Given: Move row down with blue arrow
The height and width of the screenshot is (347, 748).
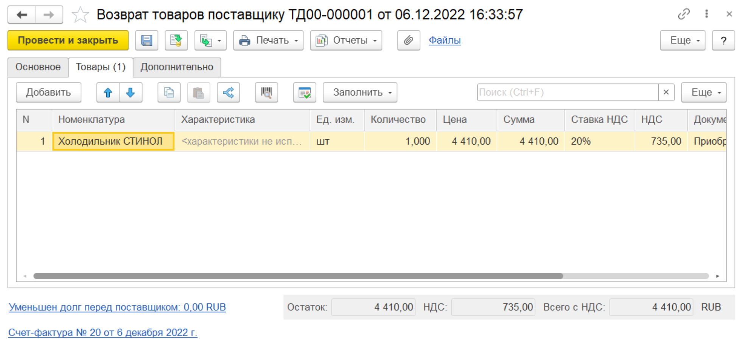Looking at the screenshot, I should (x=131, y=93).
